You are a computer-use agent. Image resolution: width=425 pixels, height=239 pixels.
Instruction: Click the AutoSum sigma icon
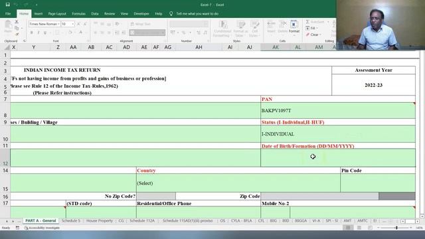[307, 22]
